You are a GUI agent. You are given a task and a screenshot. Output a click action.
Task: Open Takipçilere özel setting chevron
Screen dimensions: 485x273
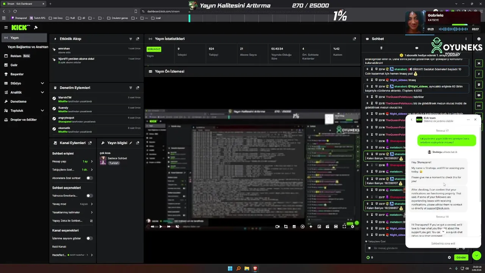92,169
